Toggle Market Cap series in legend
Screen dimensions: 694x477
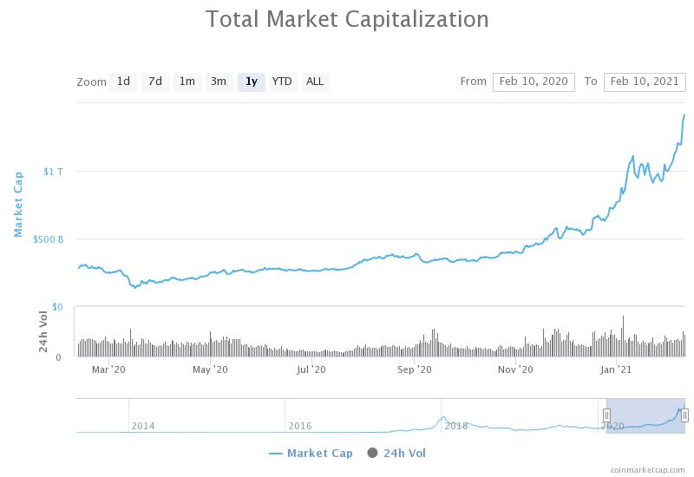319,453
